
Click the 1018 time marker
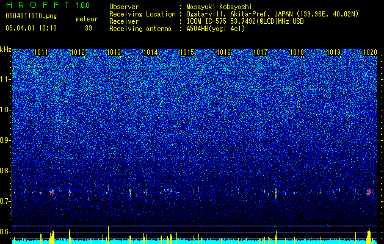coord(297,52)
